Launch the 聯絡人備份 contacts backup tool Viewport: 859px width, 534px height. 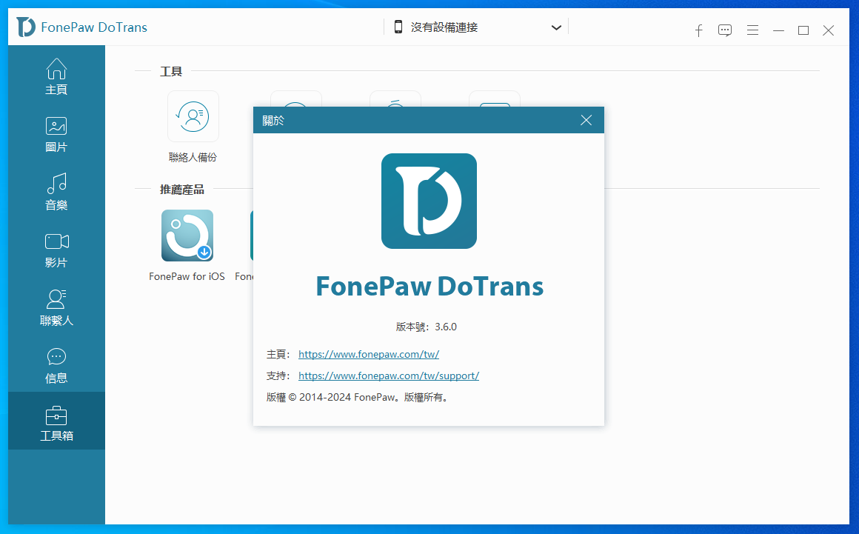(193, 116)
